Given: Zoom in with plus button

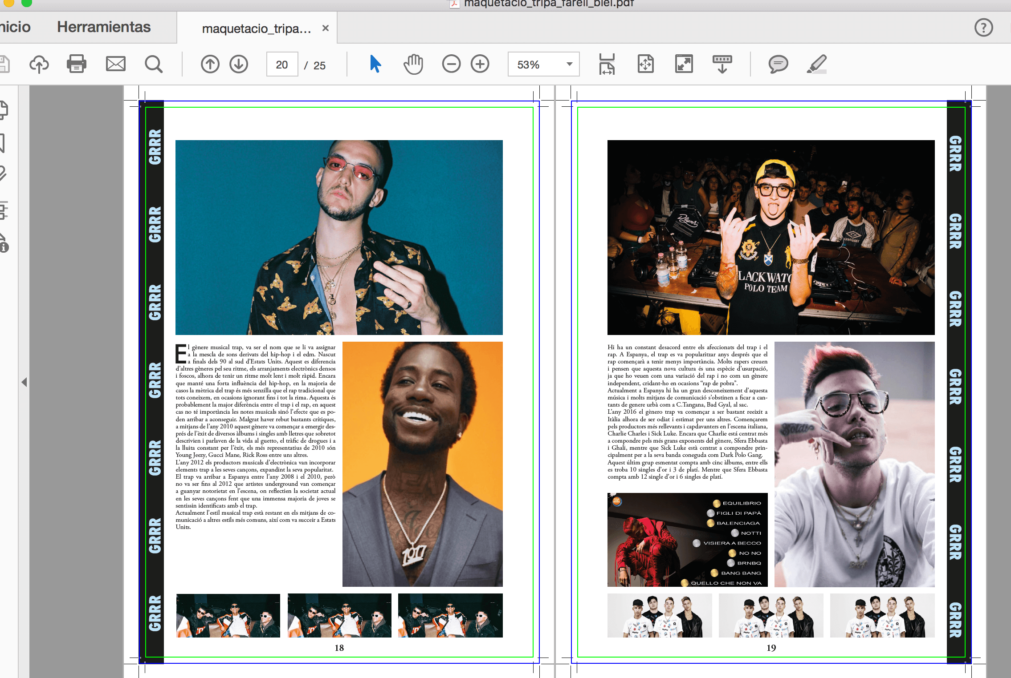Looking at the screenshot, I should click(x=480, y=64).
